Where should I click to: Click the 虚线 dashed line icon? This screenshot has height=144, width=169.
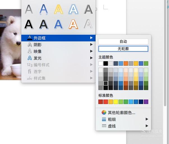point(104,126)
